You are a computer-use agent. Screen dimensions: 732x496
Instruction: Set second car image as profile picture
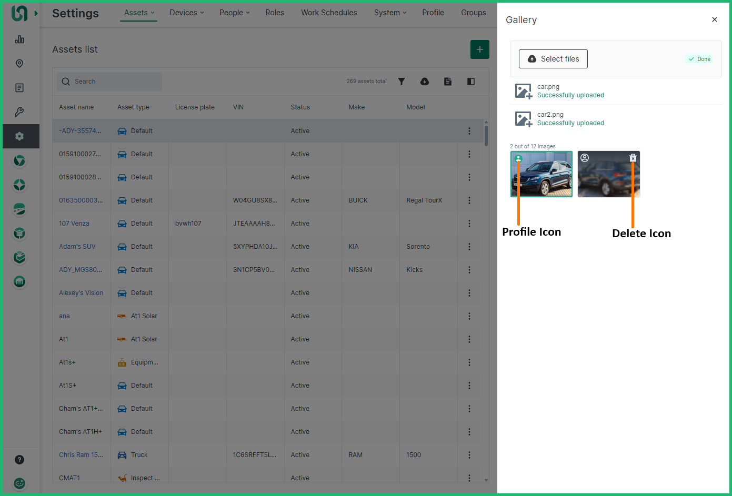585,158
